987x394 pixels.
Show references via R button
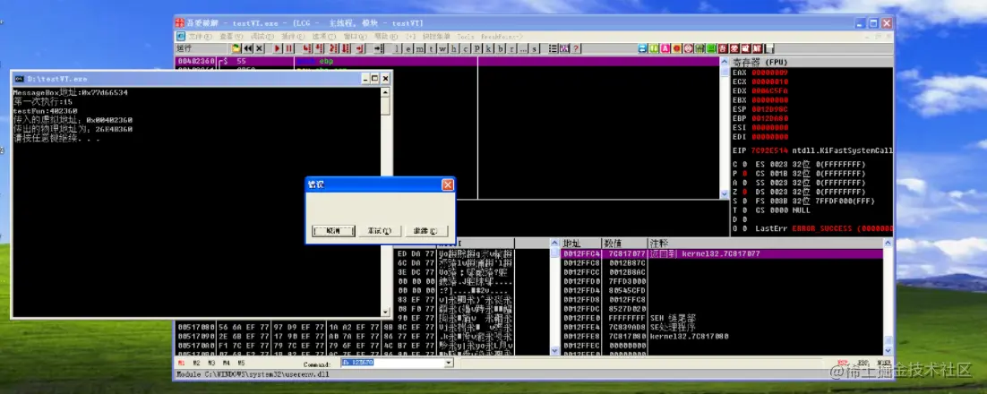click(x=511, y=48)
